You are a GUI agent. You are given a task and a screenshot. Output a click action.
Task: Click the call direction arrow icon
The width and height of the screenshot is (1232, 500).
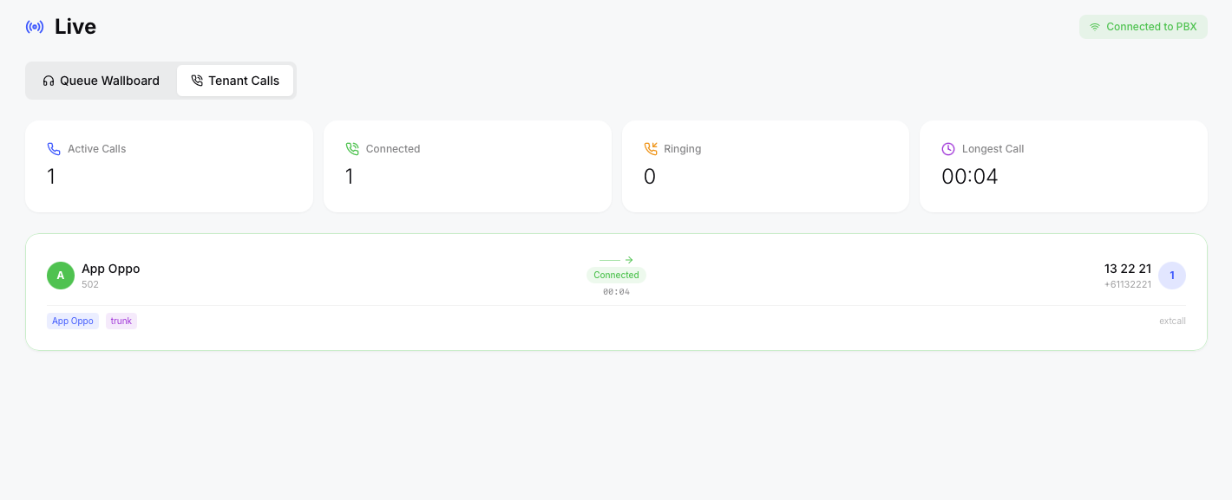[617, 260]
